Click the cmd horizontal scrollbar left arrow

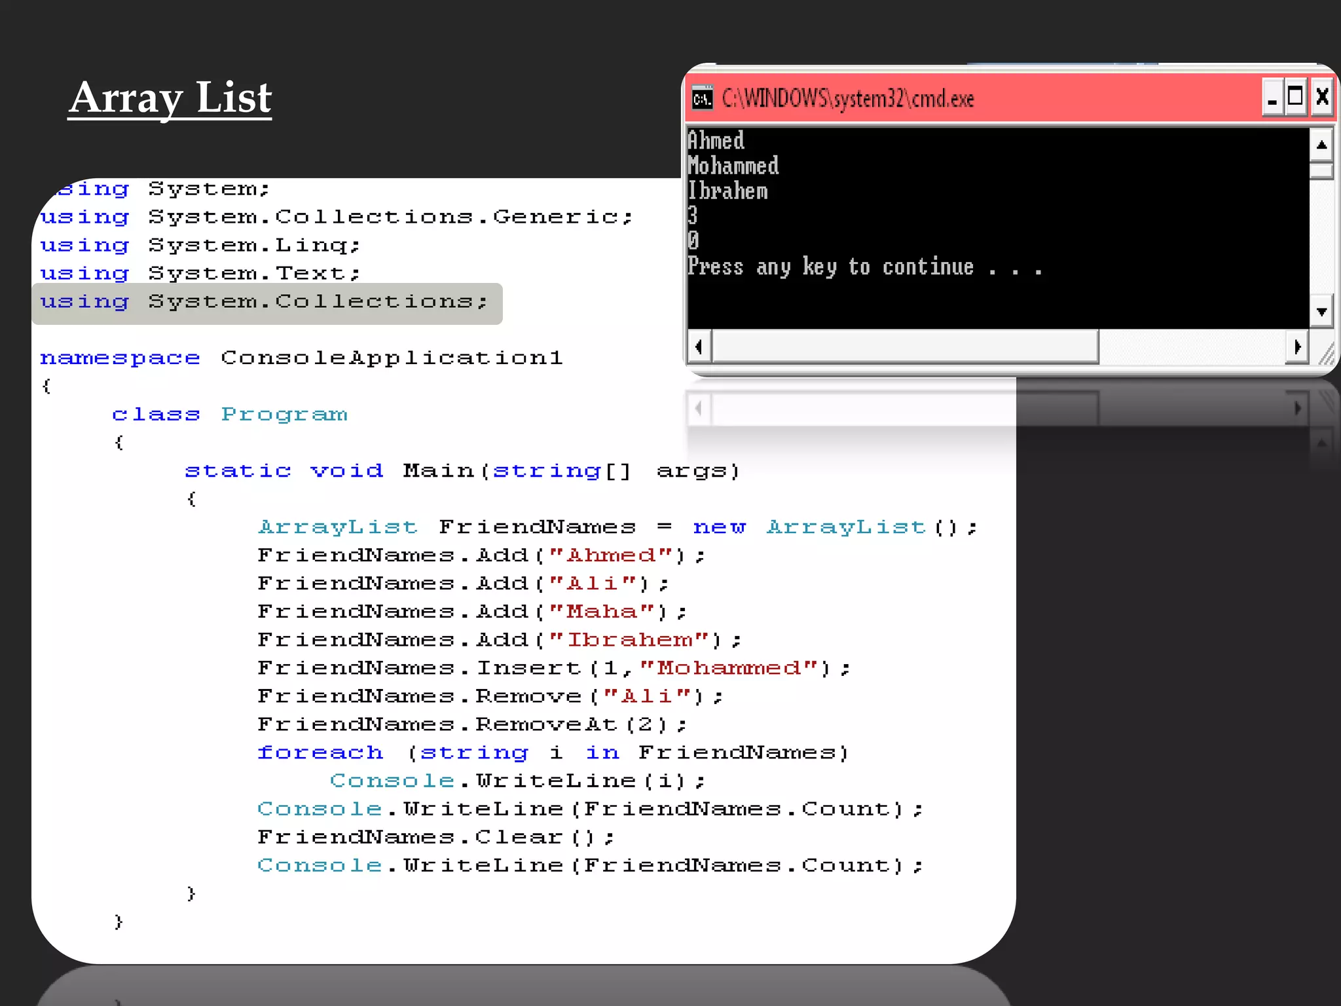[699, 346]
